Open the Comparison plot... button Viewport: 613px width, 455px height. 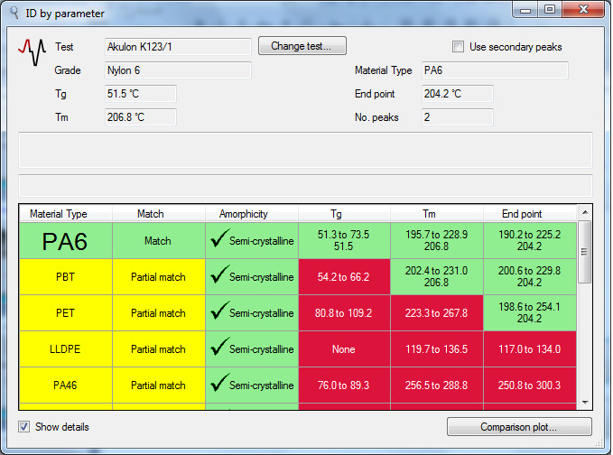point(519,427)
